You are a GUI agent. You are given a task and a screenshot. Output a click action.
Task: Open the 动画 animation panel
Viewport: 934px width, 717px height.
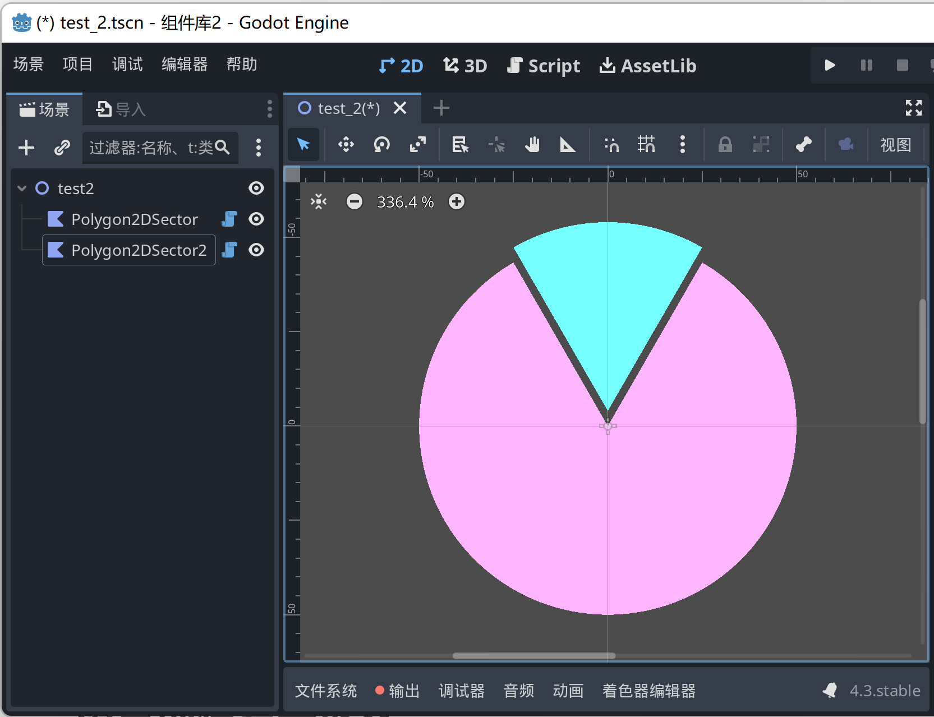568,691
